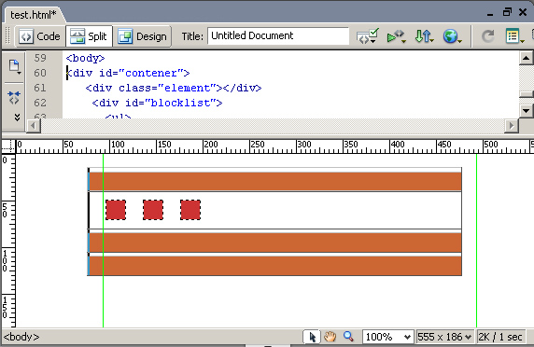The image size is (534, 347).
Task: Choose the Select tool arrow
Action: (312, 337)
